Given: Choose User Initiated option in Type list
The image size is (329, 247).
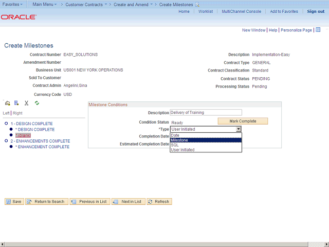Looking at the screenshot, I should coord(206,150).
